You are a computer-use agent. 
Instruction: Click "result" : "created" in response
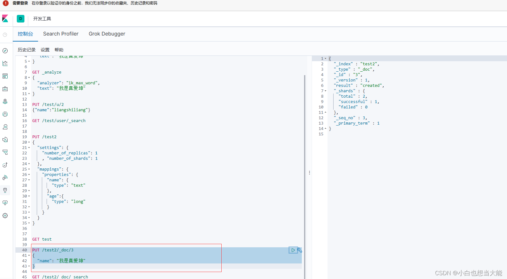359,86
